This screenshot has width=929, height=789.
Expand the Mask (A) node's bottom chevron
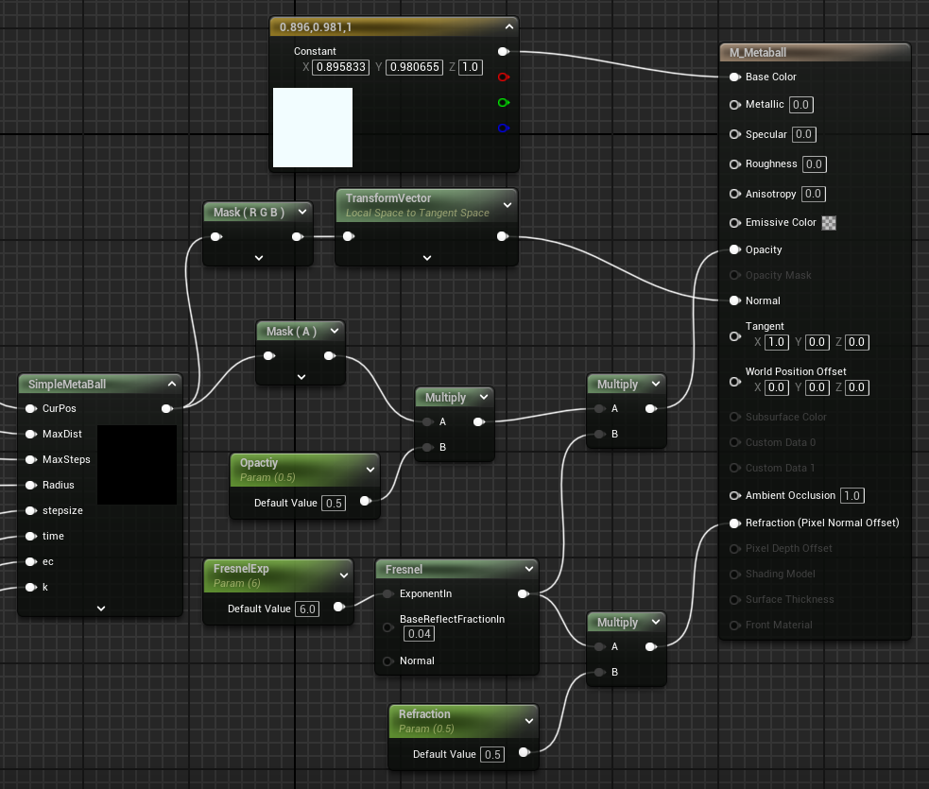coord(301,376)
